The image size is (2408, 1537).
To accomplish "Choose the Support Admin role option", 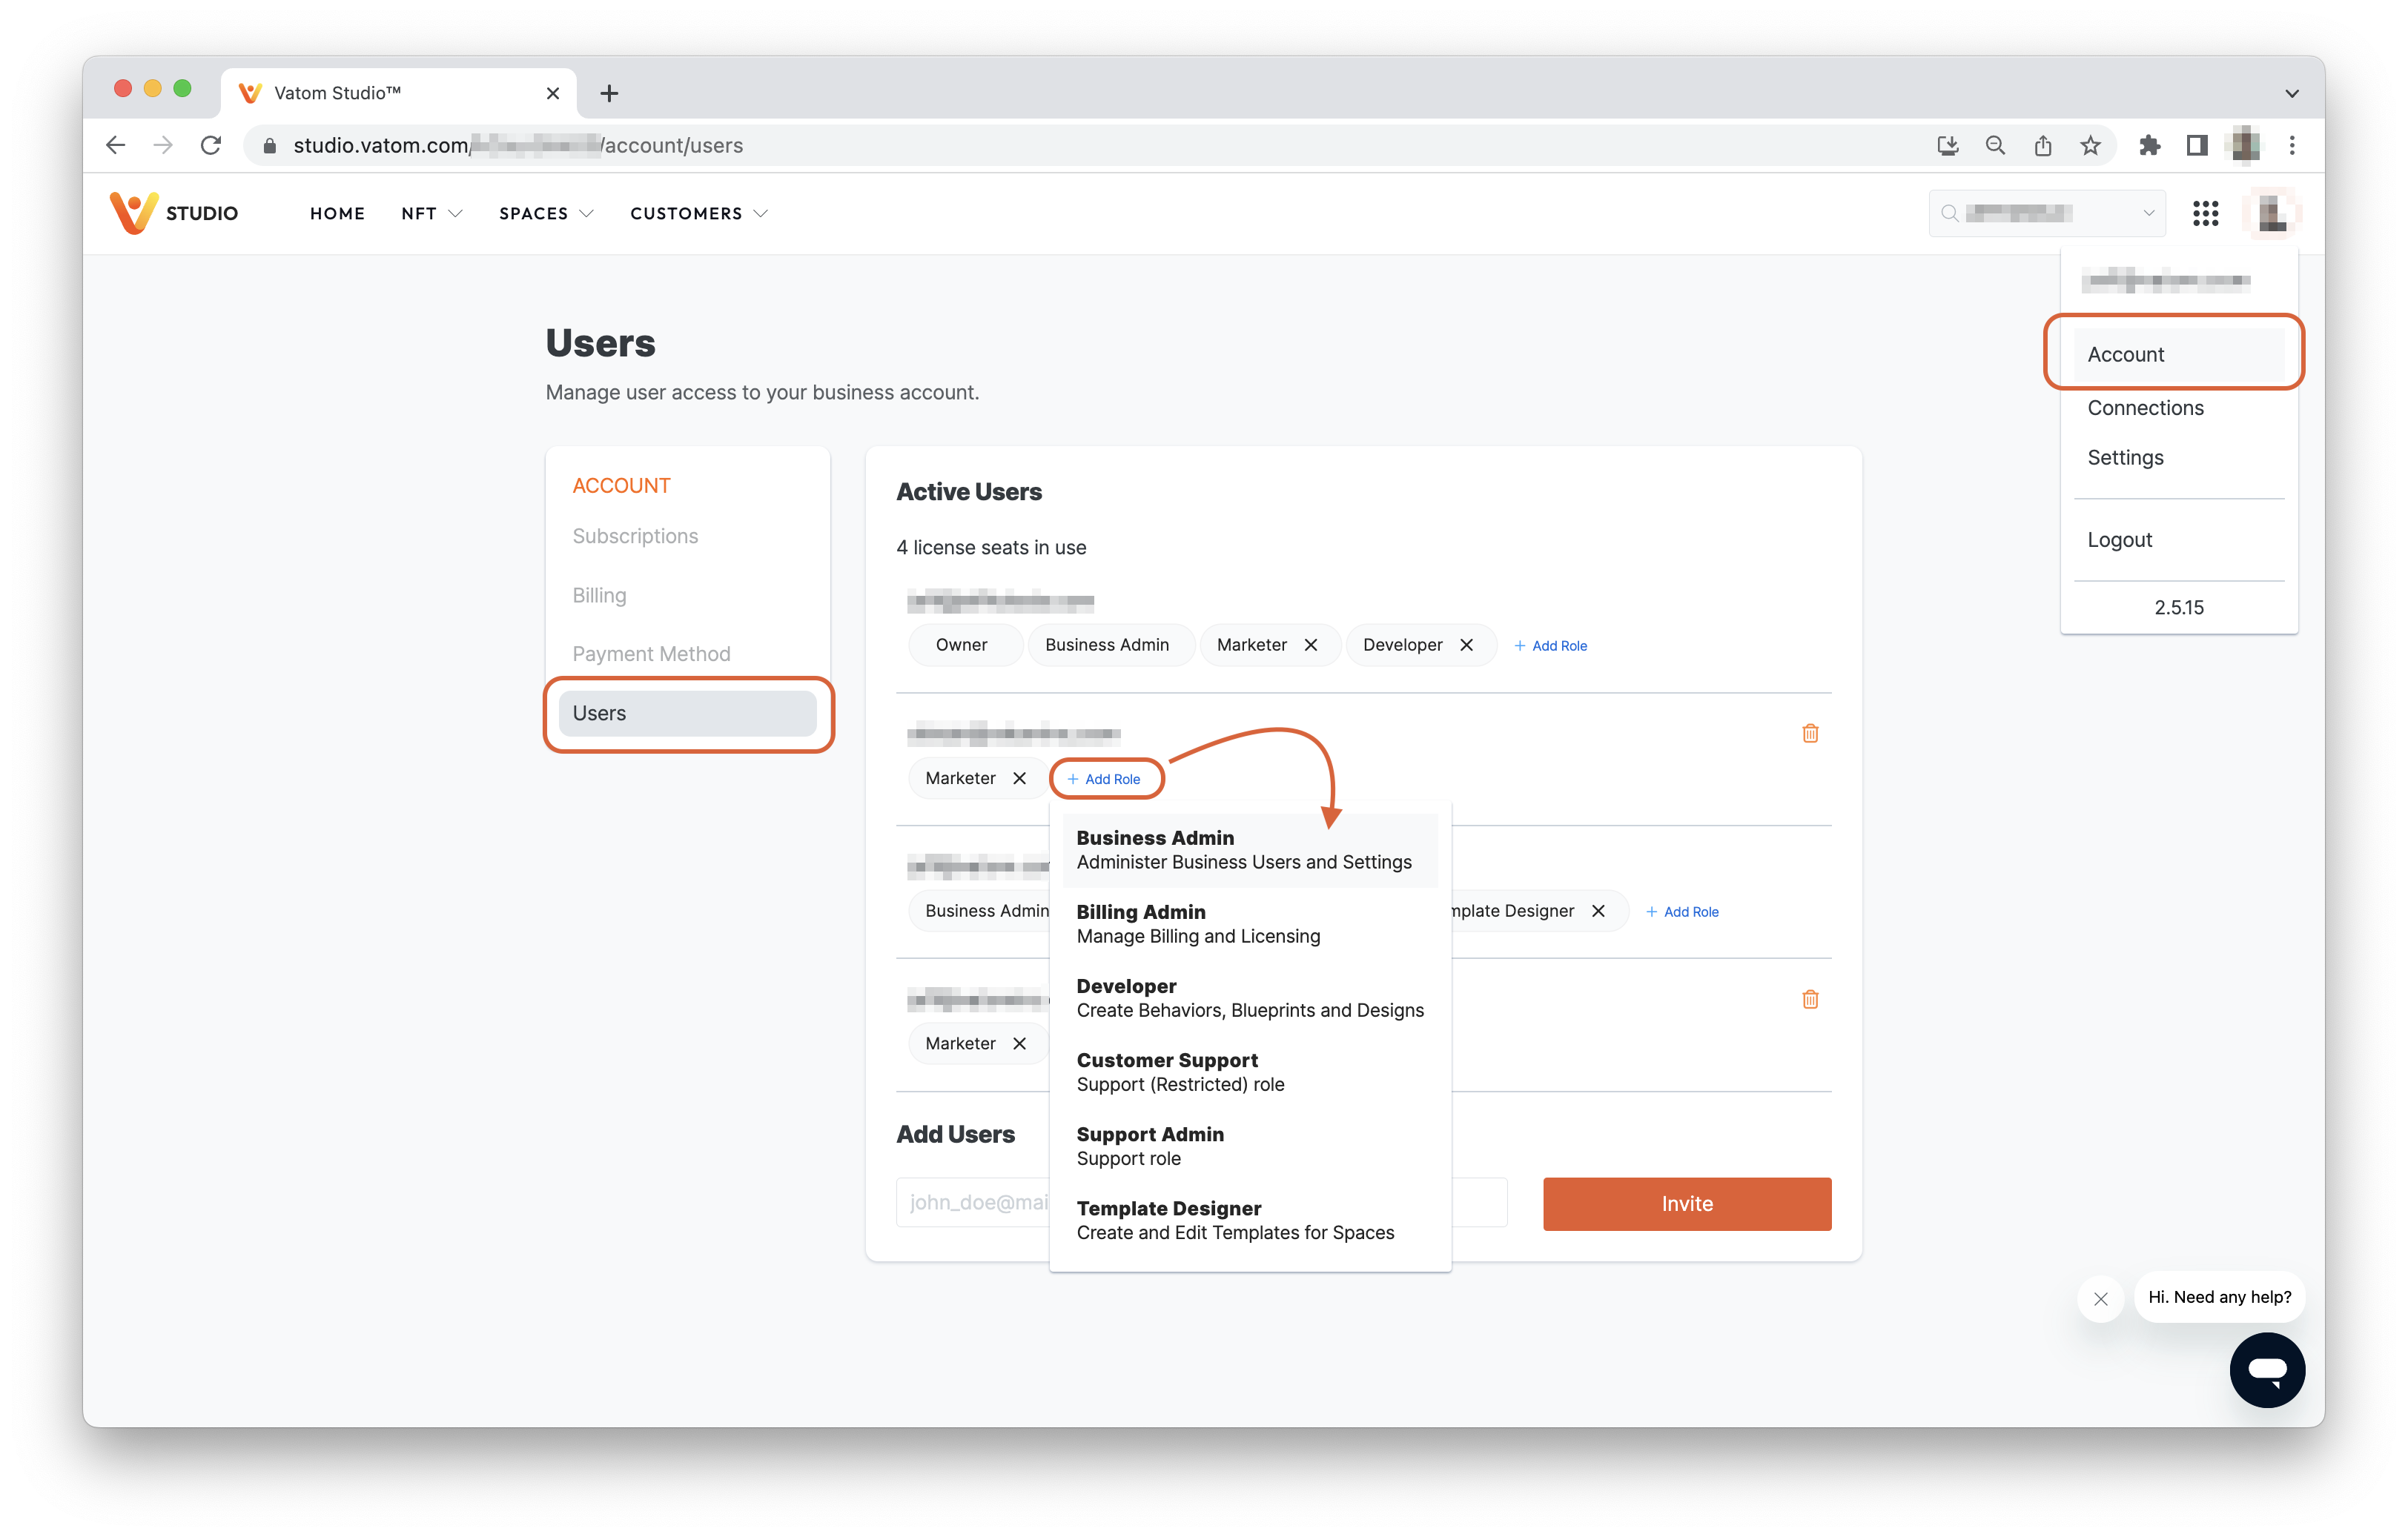I will coord(1250,1146).
